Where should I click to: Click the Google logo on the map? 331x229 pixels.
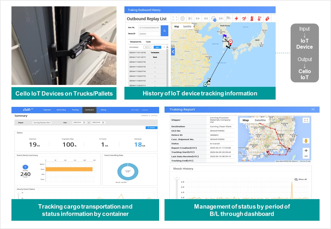[x=244, y=160]
